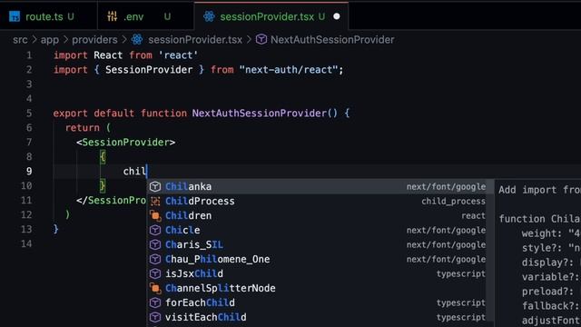Image resolution: width=581 pixels, height=327 pixels.
Task: Open the providers breadcrumb folder
Action: coord(94,40)
